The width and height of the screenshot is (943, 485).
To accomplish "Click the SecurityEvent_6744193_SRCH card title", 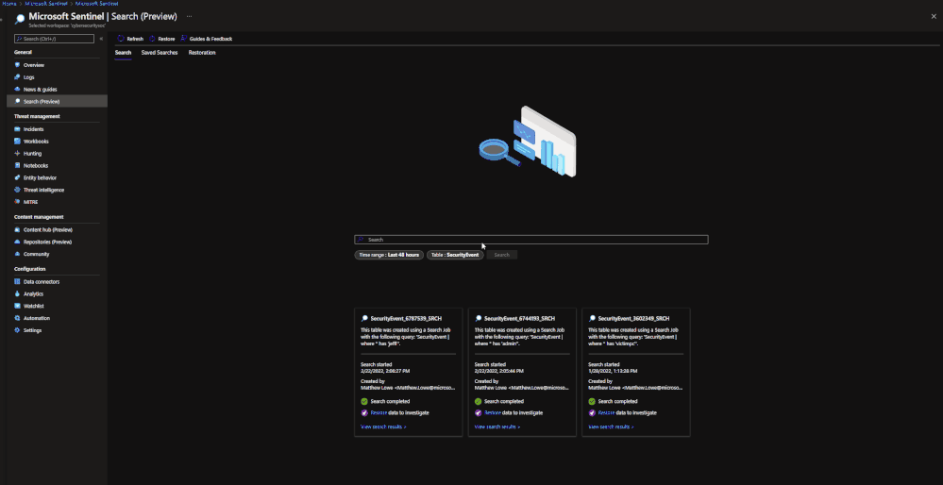I will 519,319.
